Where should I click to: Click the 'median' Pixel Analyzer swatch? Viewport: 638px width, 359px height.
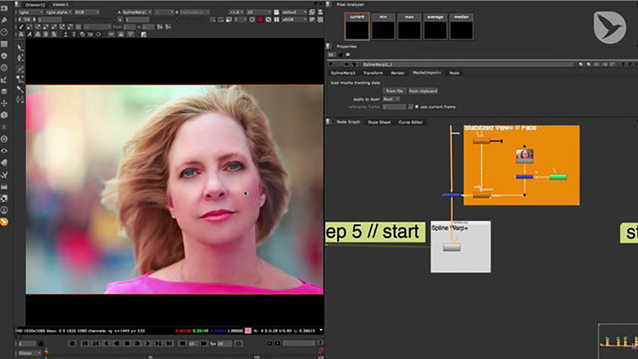461,26
